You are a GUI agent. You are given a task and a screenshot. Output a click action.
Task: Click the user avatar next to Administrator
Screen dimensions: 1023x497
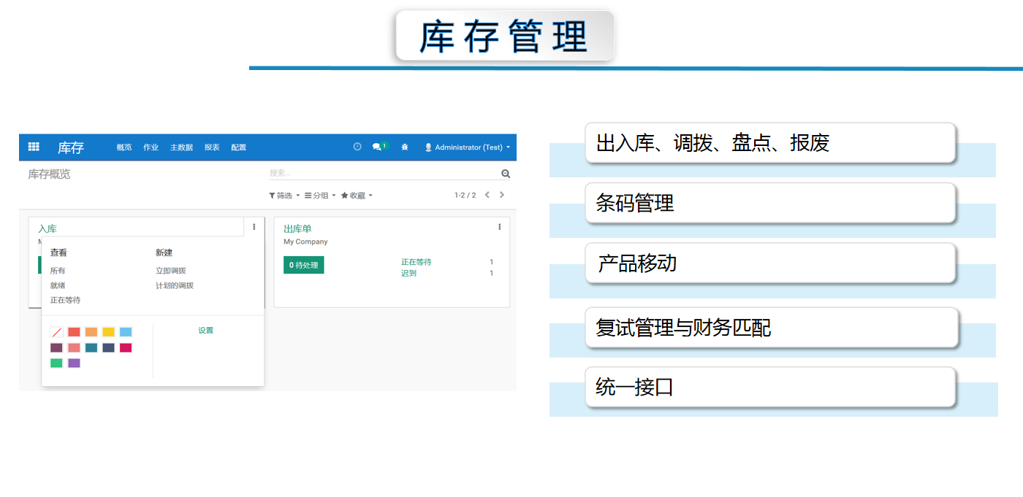coord(428,147)
